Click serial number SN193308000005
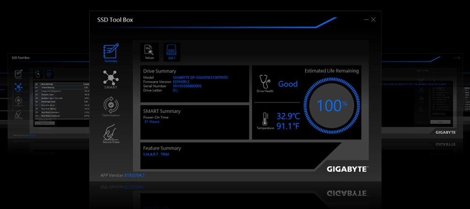 point(187,86)
